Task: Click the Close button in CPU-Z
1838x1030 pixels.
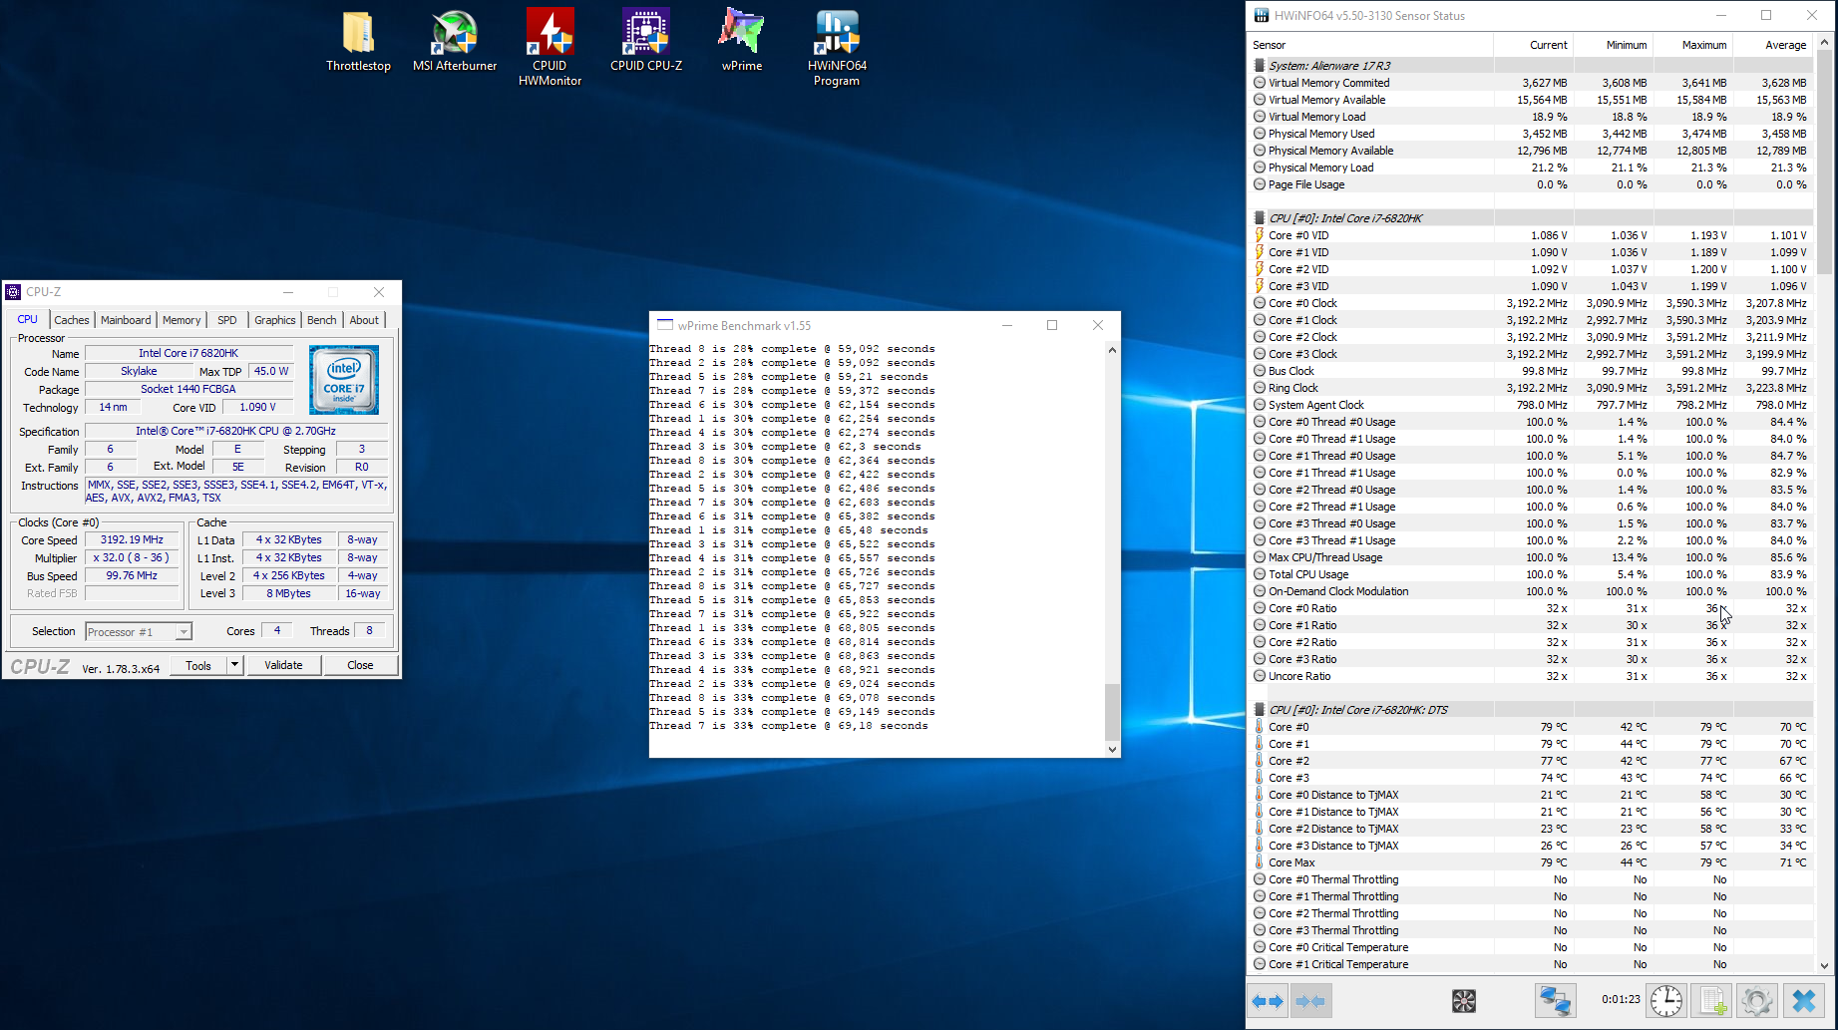Action: click(360, 665)
